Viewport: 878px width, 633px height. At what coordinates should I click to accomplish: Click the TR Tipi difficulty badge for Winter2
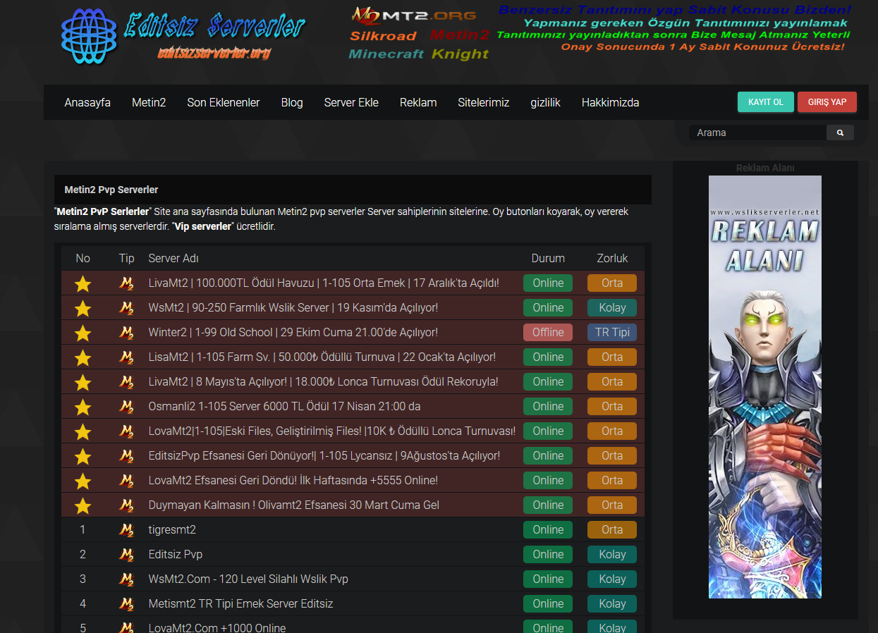pyautogui.click(x=612, y=333)
